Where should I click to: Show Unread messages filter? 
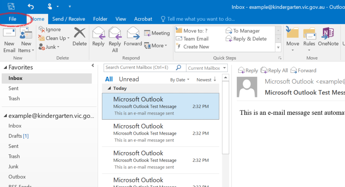click(129, 79)
